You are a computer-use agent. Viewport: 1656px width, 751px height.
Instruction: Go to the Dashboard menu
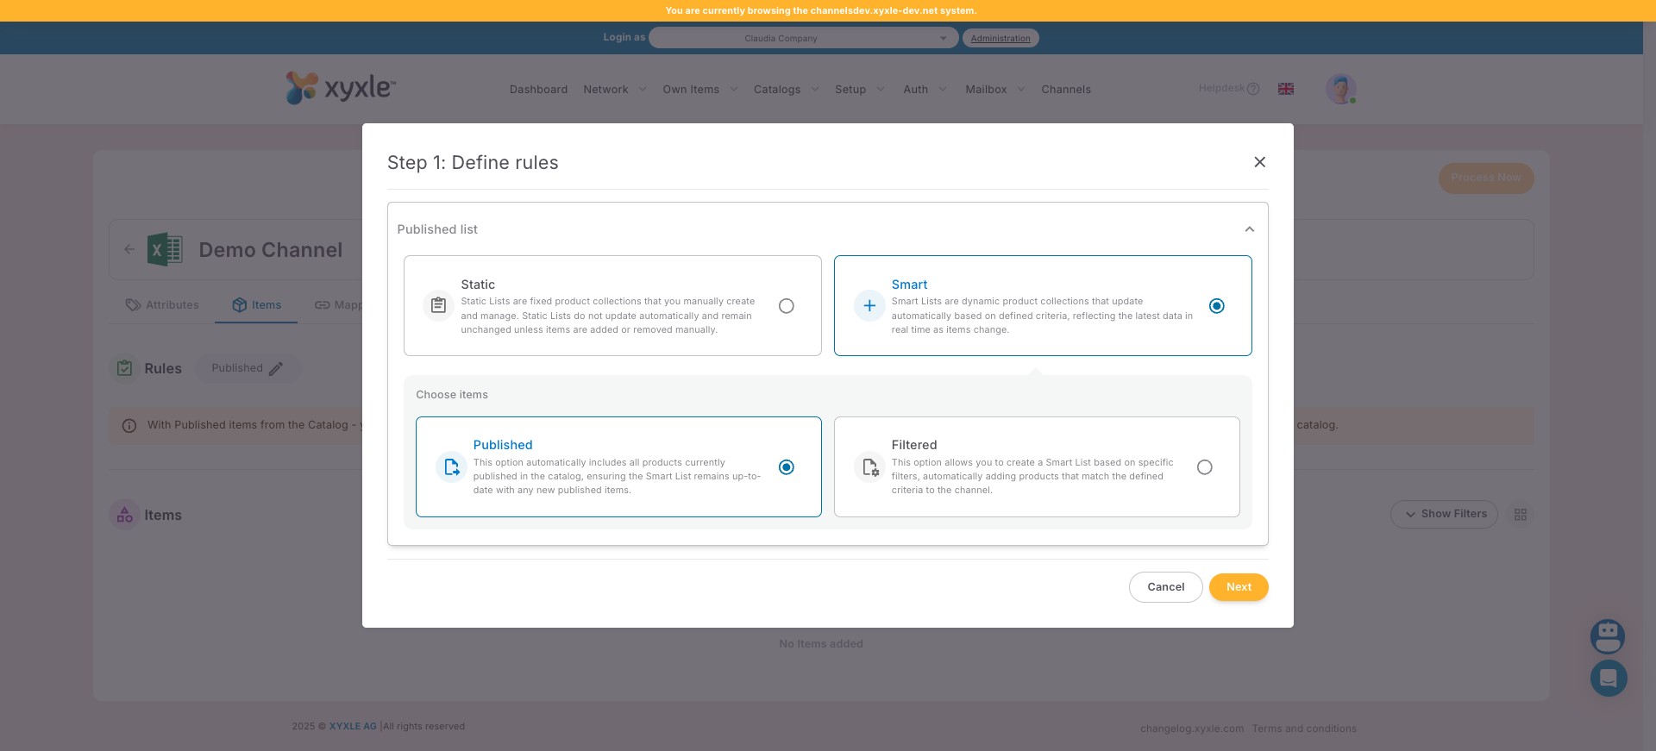click(538, 90)
